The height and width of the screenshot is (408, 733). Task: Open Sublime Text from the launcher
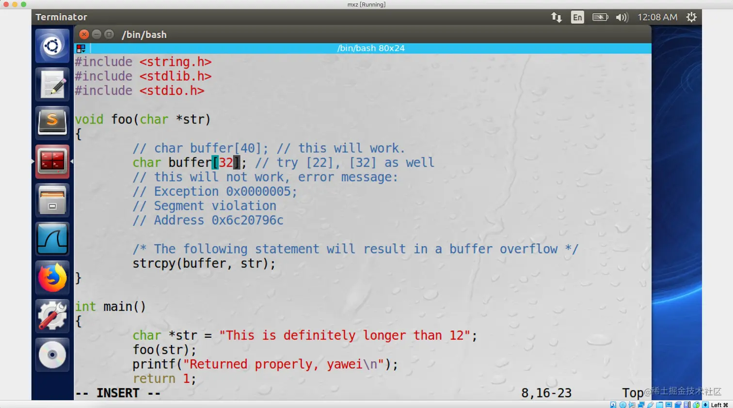[52, 123]
